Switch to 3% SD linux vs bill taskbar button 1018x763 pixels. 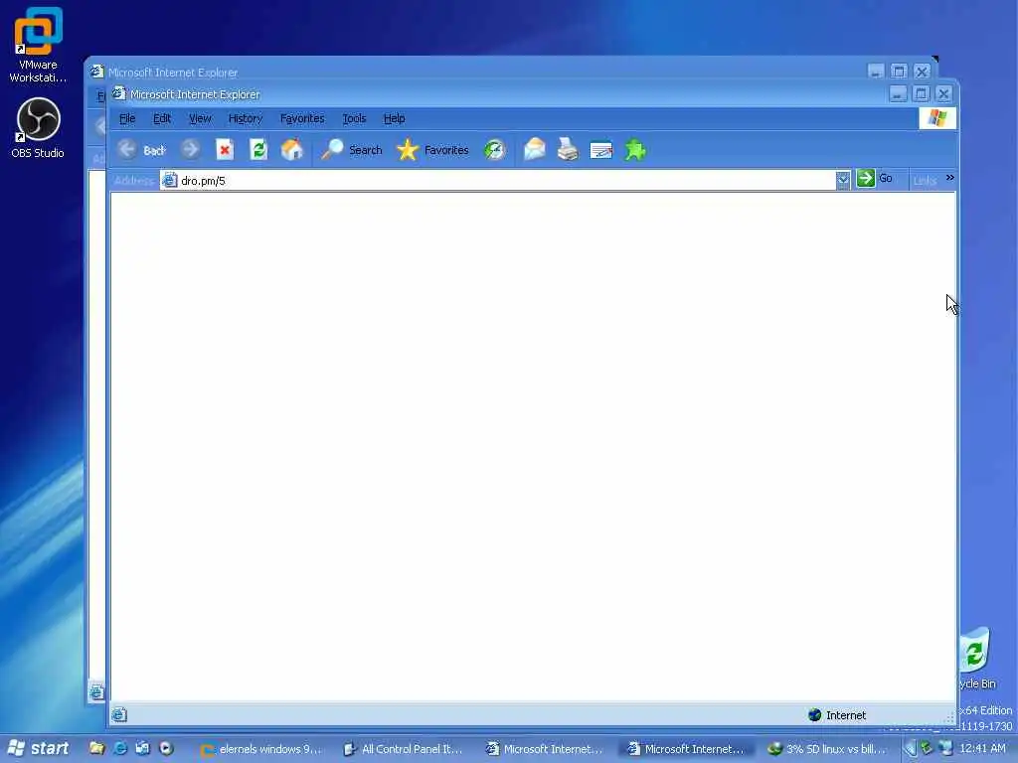click(826, 749)
